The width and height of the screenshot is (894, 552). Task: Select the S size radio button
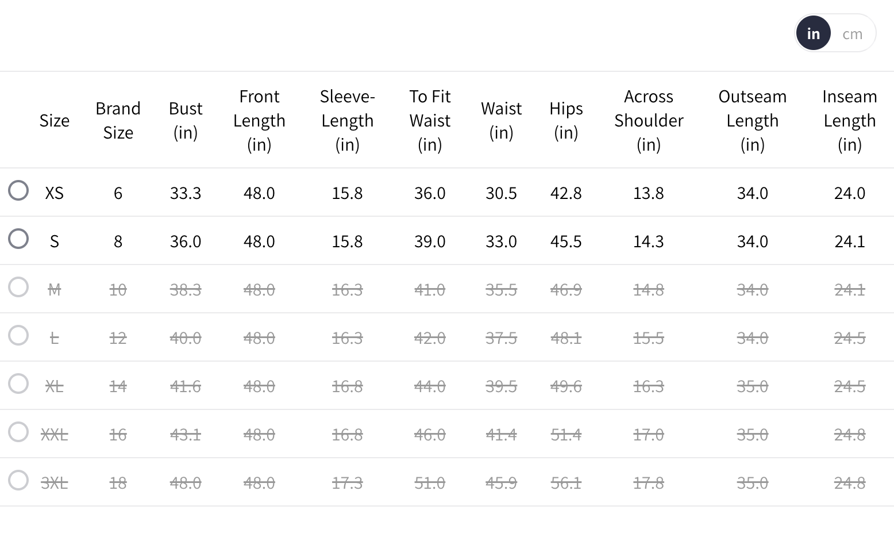(18, 239)
